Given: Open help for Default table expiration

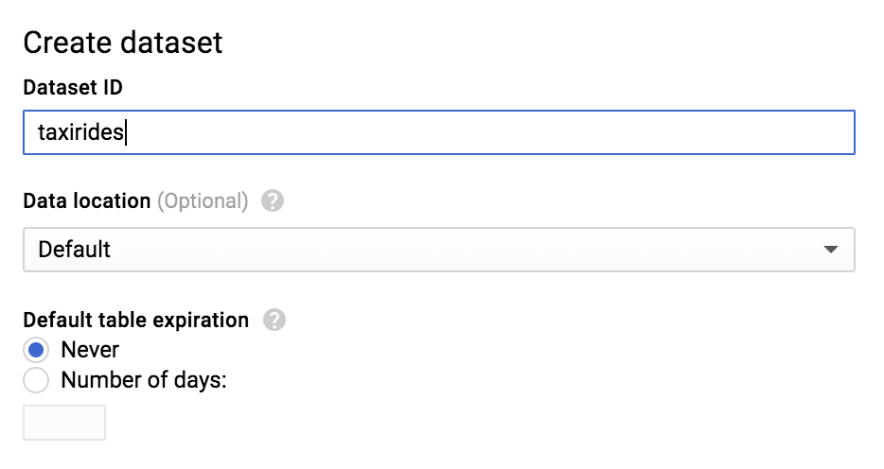Looking at the screenshot, I should (274, 320).
